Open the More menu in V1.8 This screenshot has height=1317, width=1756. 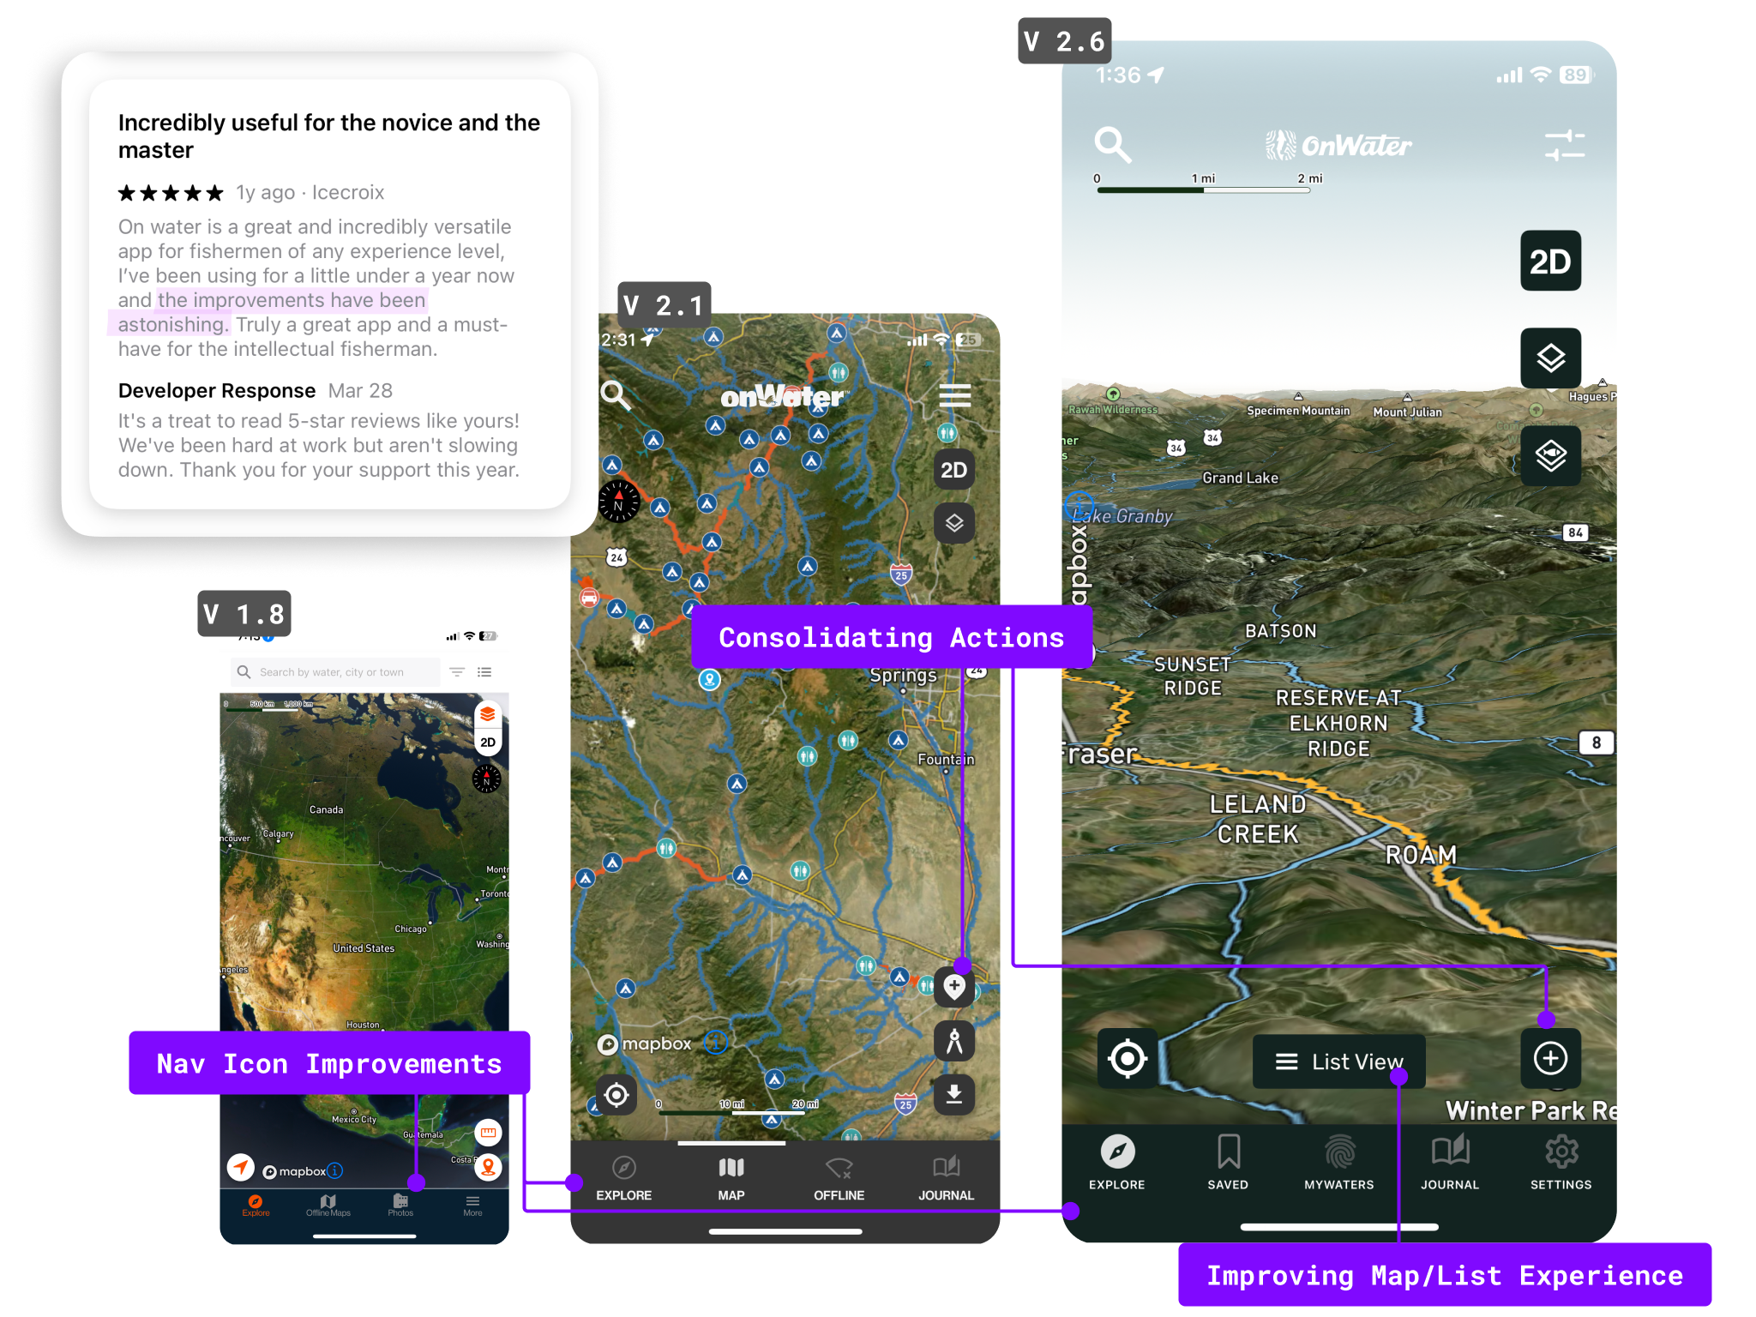coord(472,1206)
